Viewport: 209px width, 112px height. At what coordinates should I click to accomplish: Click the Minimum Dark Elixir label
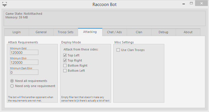21,68
